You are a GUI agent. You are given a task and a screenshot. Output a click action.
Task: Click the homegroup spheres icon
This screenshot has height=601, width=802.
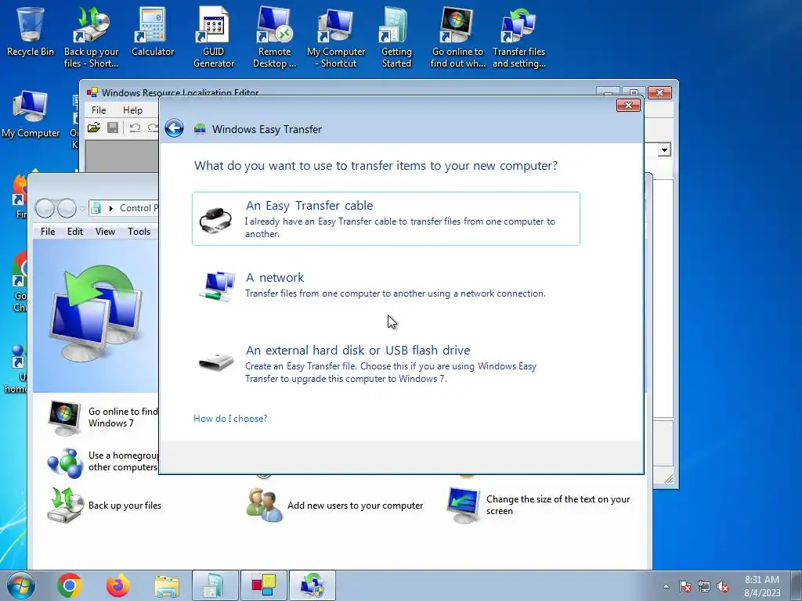pyautogui.click(x=65, y=463)
